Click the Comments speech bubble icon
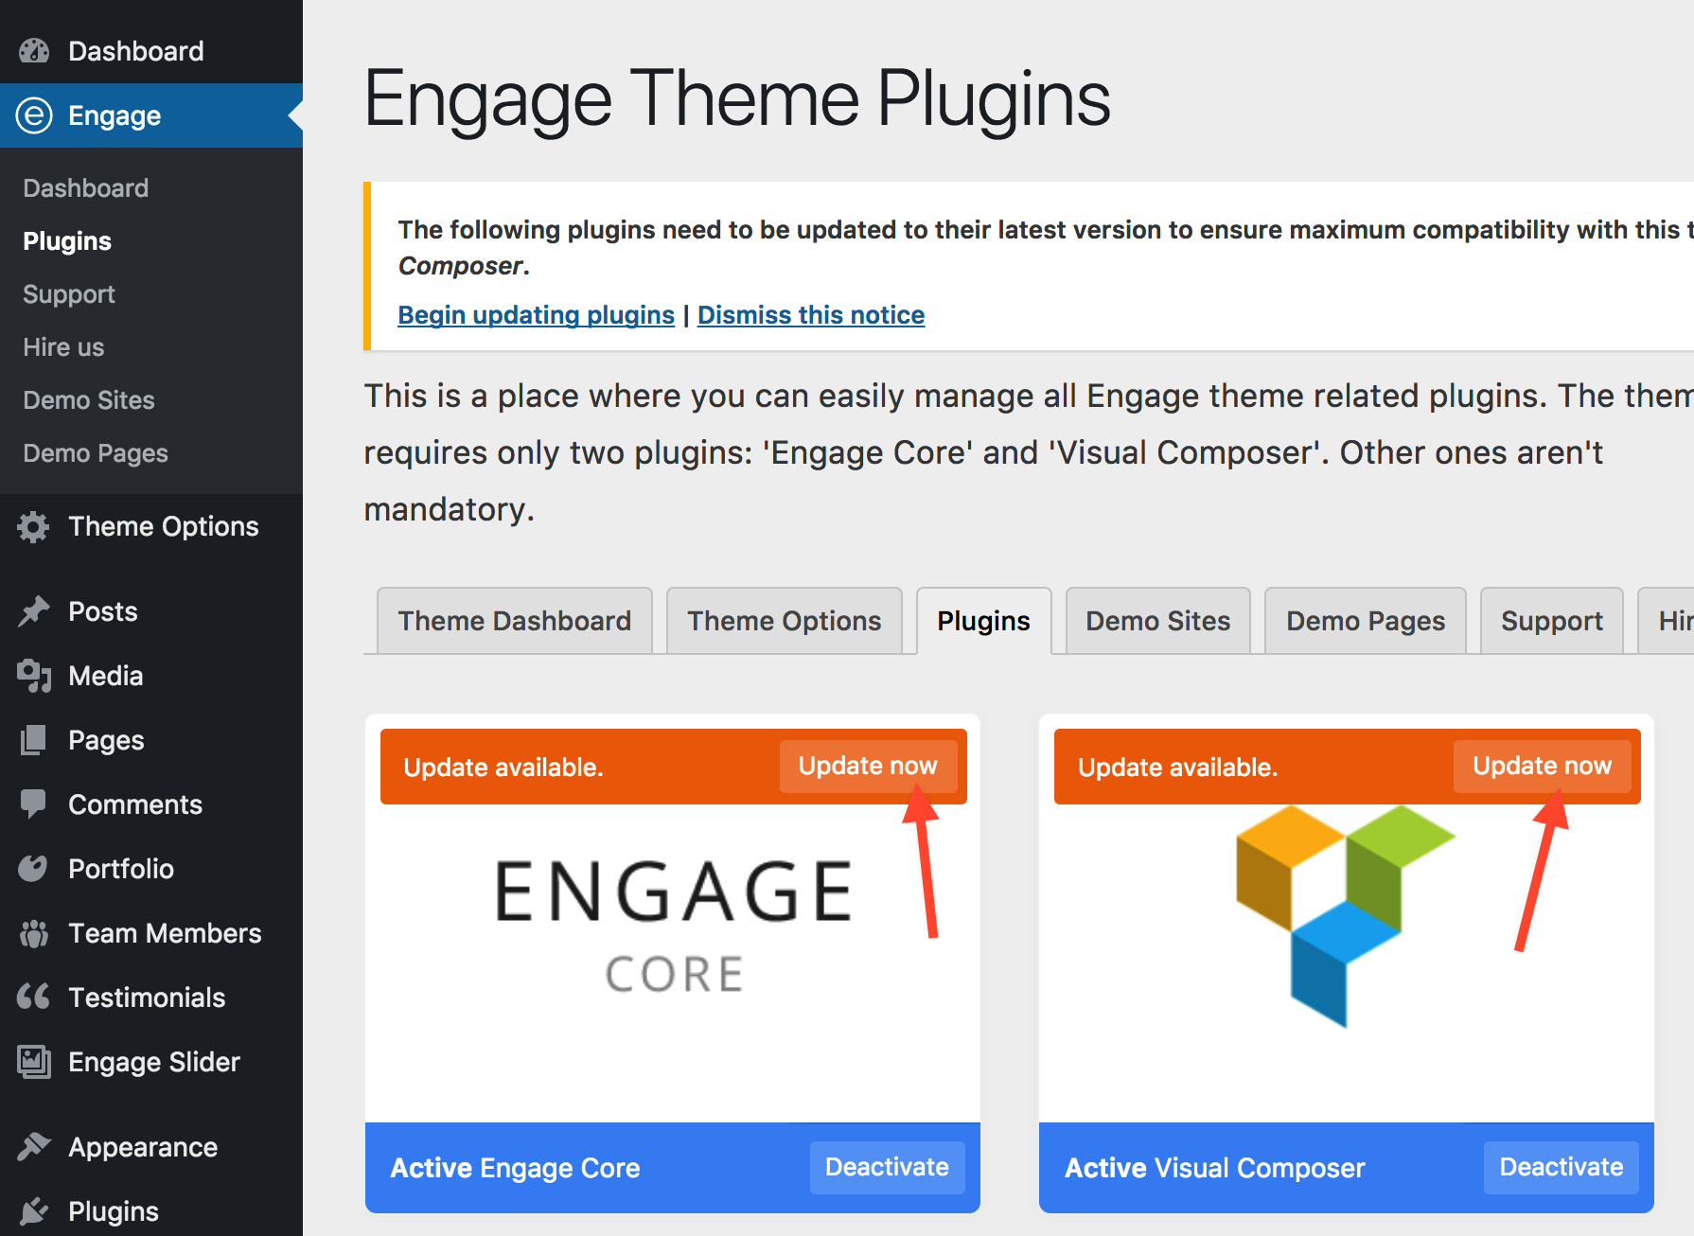The image size is (1694, 1236). pyautogui.click(x=34, y=804)
